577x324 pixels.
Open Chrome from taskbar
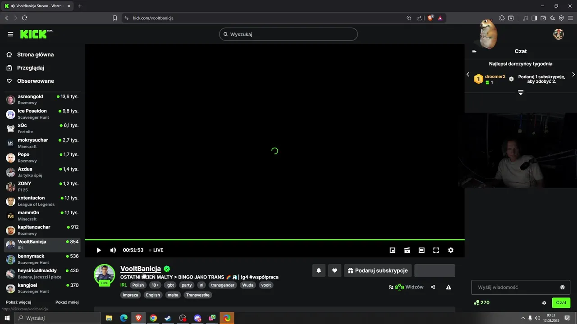[x=153, y=318]
